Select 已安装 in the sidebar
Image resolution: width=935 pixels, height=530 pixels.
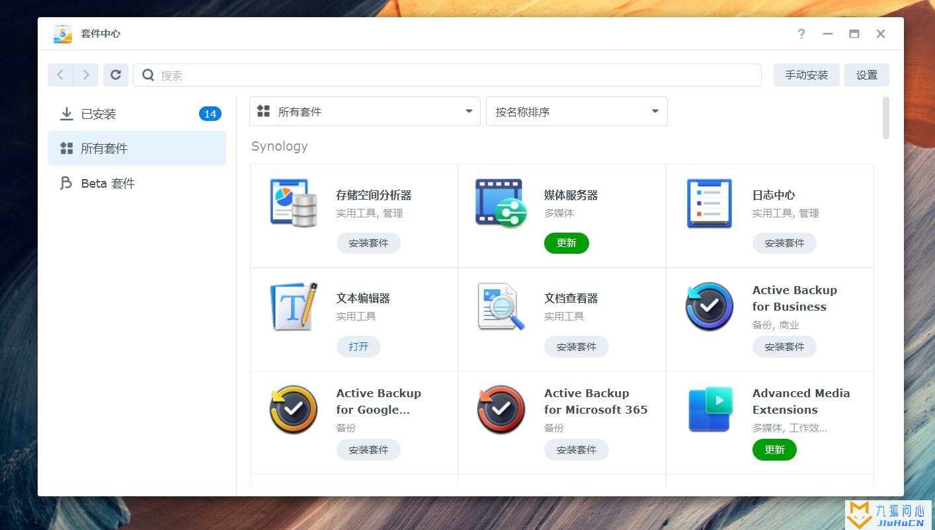click(x=137, y=114)
